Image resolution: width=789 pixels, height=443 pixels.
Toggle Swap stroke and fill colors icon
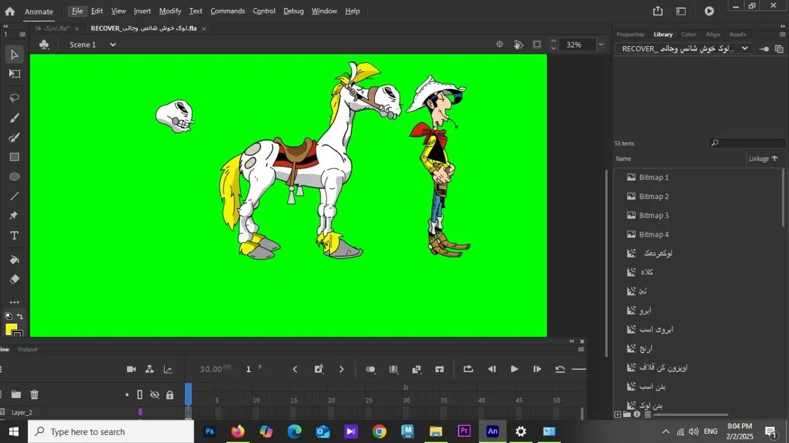coord(20,317)
